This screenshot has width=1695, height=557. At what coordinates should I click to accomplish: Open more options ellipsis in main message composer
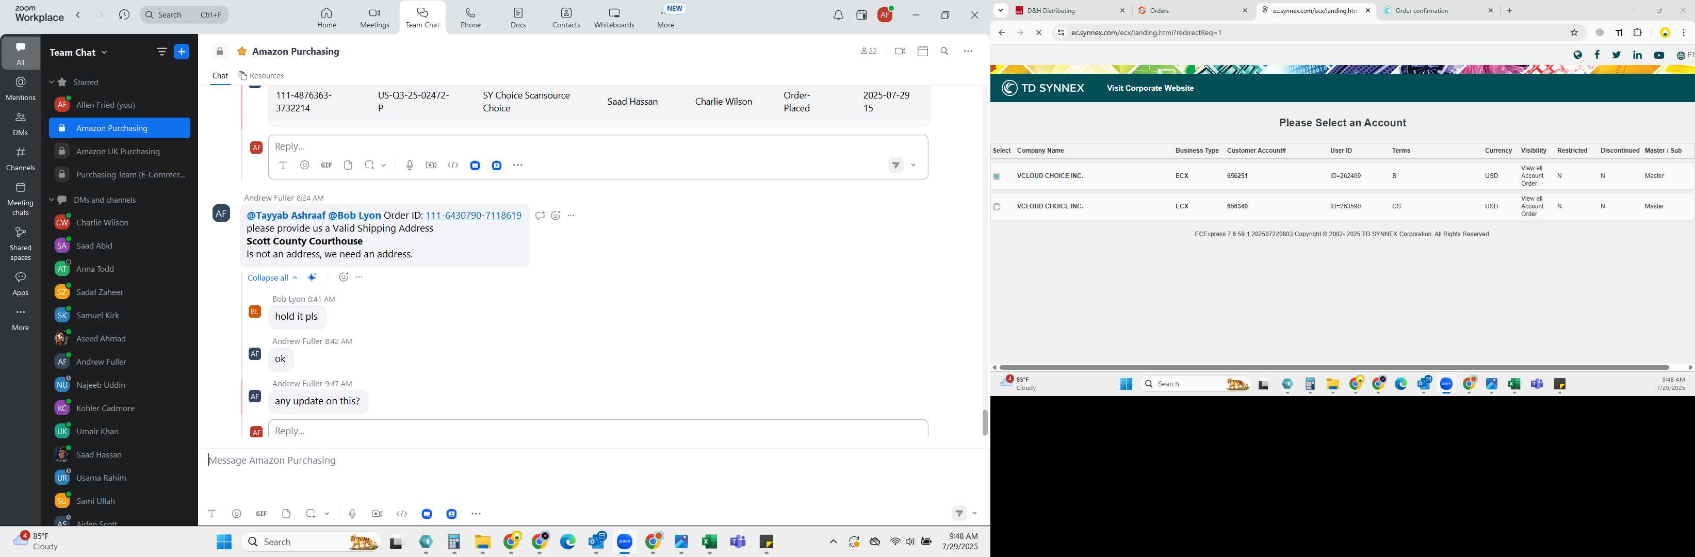pyautogui.click(x=477, y=514)
